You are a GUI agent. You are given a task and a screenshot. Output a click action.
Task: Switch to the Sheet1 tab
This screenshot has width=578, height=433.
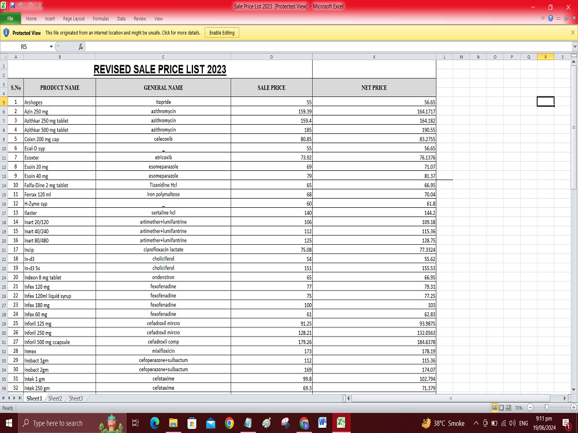tap(34, 398)
